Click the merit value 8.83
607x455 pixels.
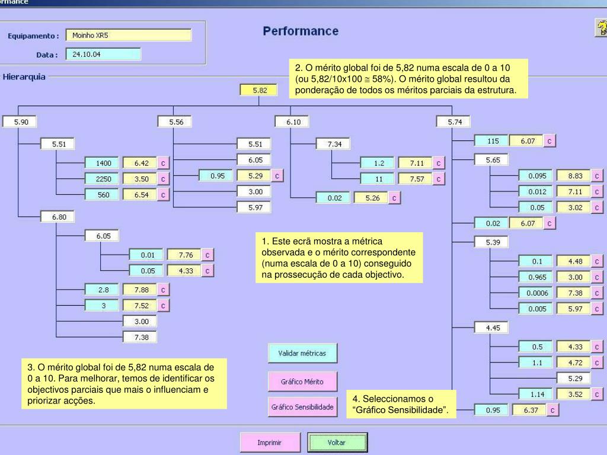click(x=574, y=176)
